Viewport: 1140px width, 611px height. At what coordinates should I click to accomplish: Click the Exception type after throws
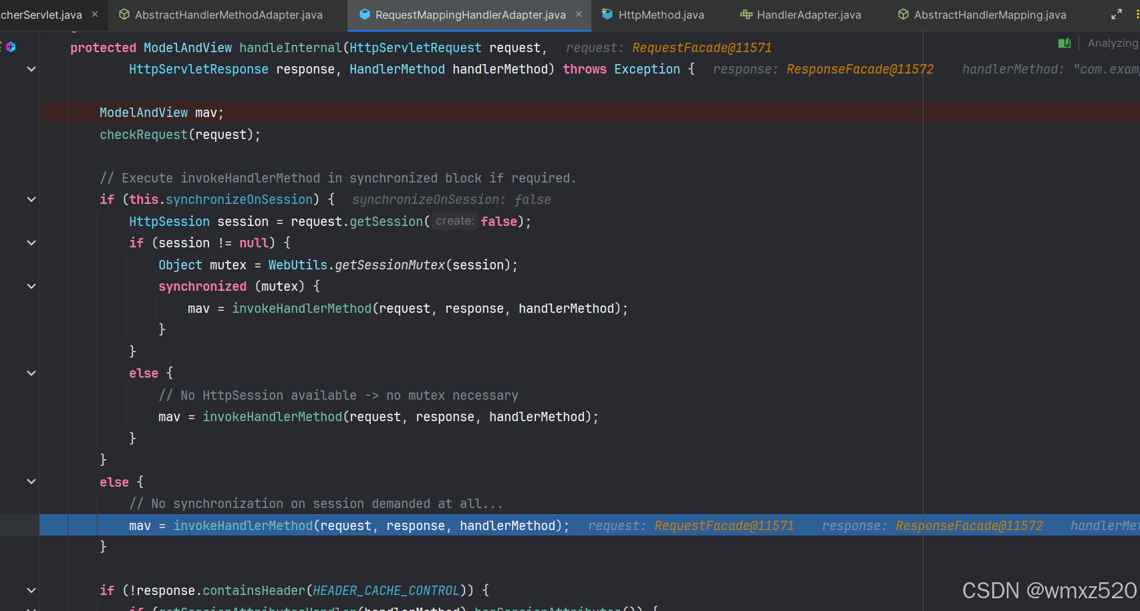click(647, 69)
